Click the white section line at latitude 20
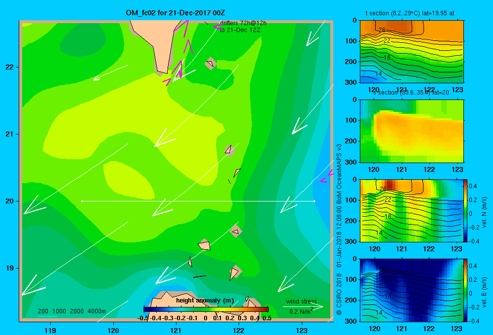The image size is (493, 335). 198,201
